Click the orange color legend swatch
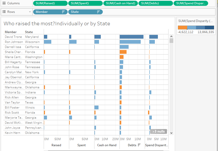The height and width of the screenshot is (151, 218). (x=182, y=28)
